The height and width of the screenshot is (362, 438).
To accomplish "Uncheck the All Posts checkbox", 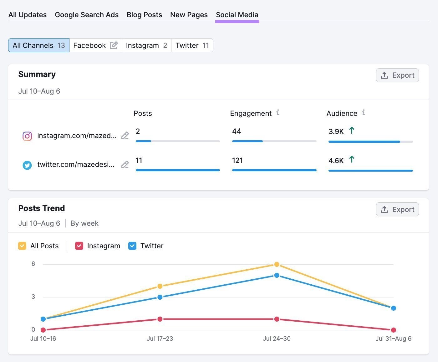I will coord(22,246).
